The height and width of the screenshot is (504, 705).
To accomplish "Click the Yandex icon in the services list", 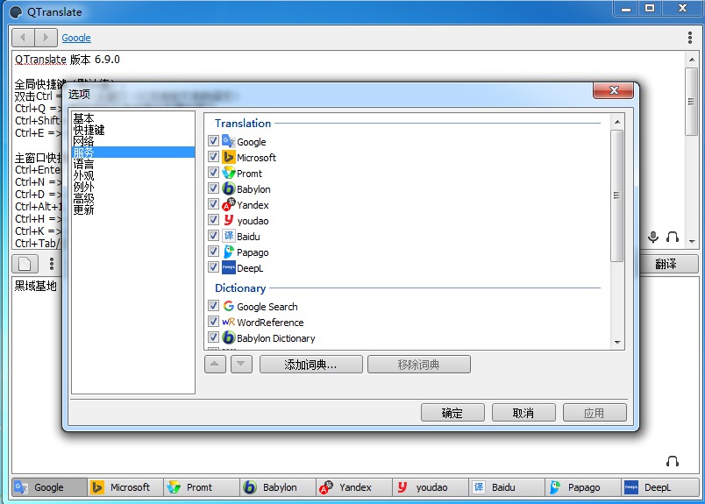I will [228, 204].
